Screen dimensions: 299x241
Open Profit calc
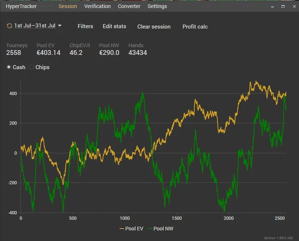[195, 26]
